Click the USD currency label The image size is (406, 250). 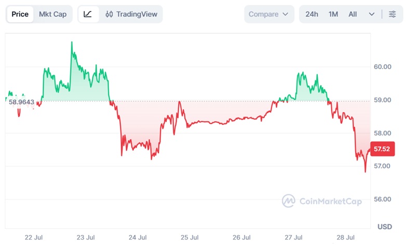point(385,227)
